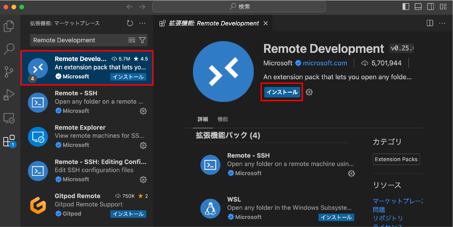This screenshot has width=453, height=227.
Task: Click Gitpod Remote extension icon
Action: tap(38, 205)
